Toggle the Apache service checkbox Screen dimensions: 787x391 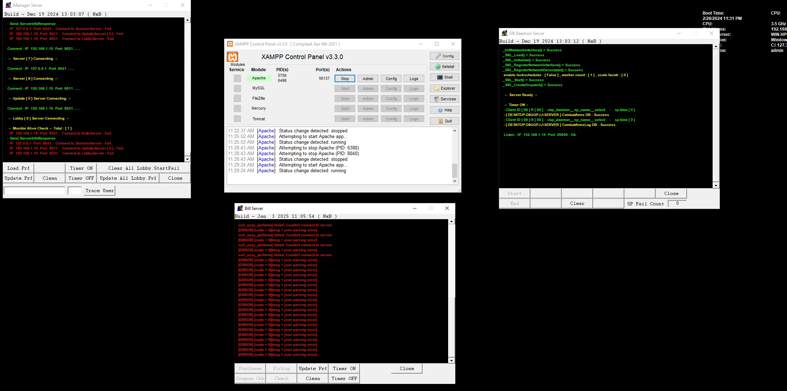point(237,78)
